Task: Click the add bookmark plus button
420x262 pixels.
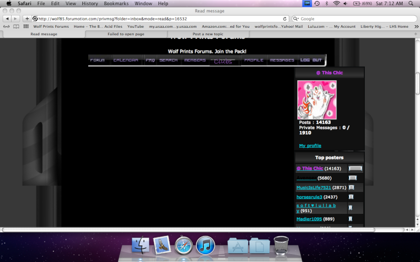Action: [27, 19]
